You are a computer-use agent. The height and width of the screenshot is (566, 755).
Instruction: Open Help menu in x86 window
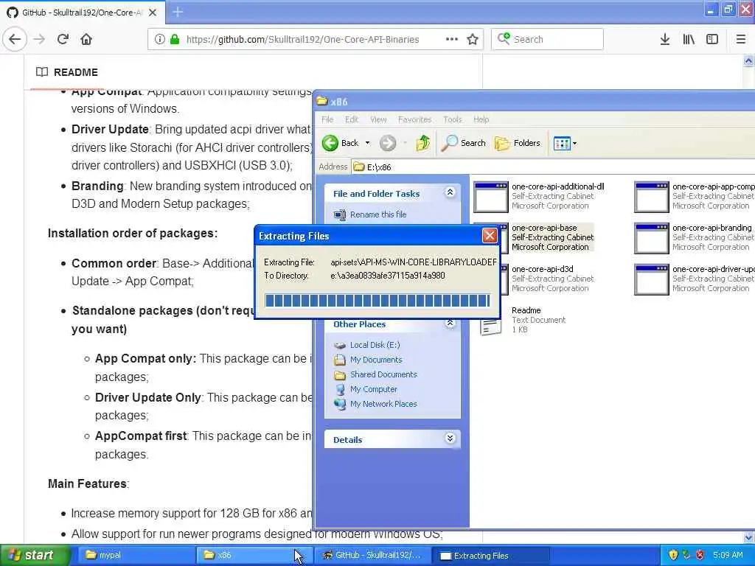point(481,119)
